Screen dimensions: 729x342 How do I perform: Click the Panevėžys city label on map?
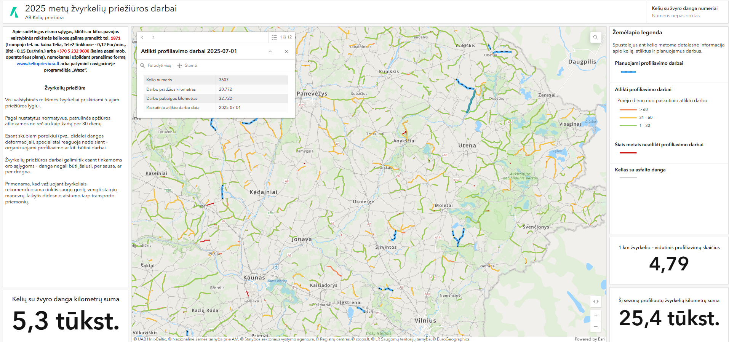coord(312,93)
